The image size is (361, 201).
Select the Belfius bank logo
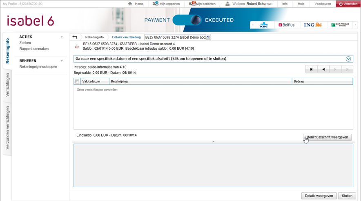point(286,25)
